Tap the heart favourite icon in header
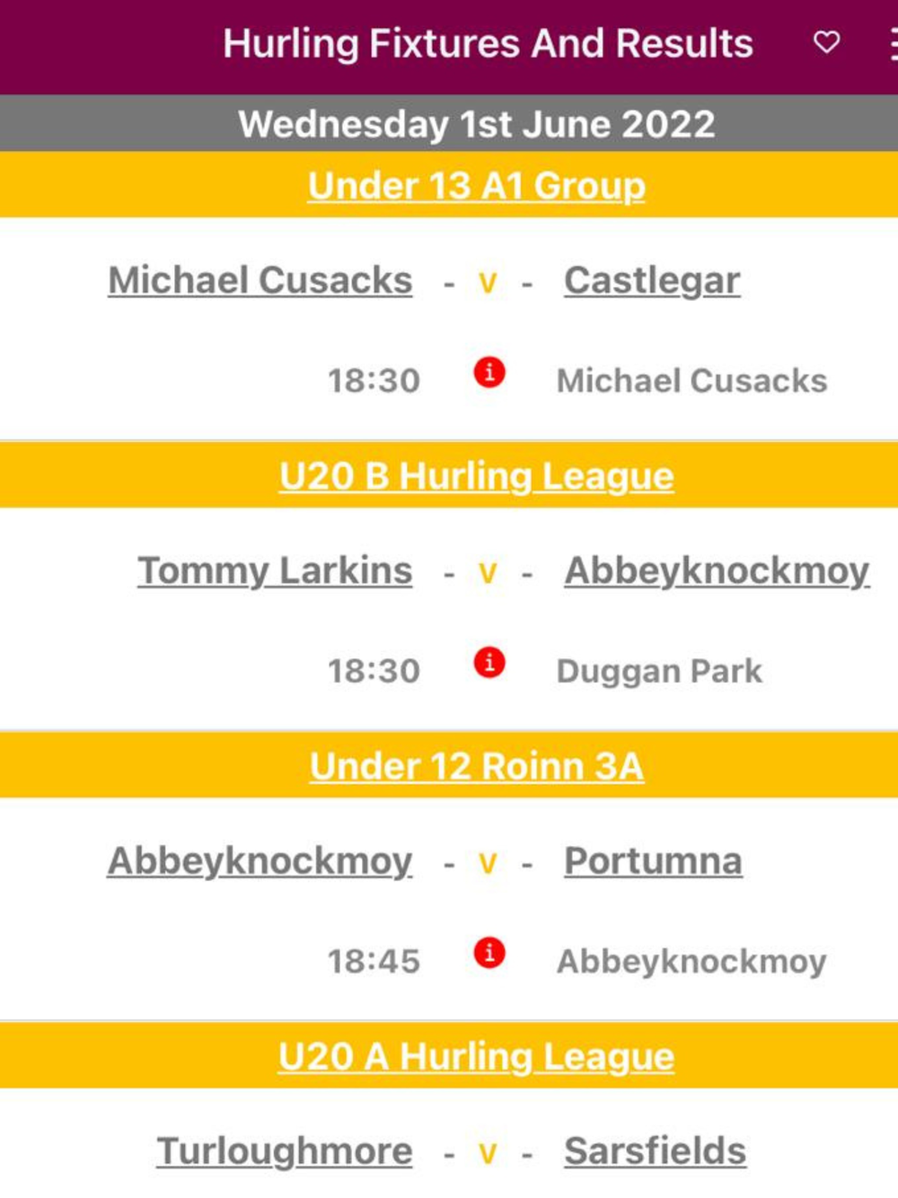This screenshot has width=898, height=1198. 826,42
